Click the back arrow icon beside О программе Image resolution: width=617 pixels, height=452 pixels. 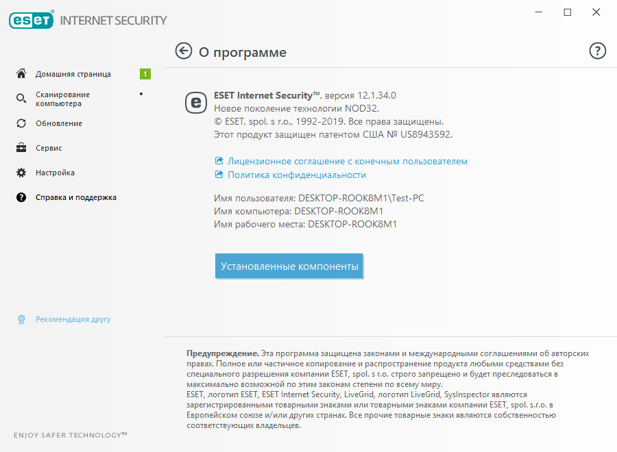point(184,51)
